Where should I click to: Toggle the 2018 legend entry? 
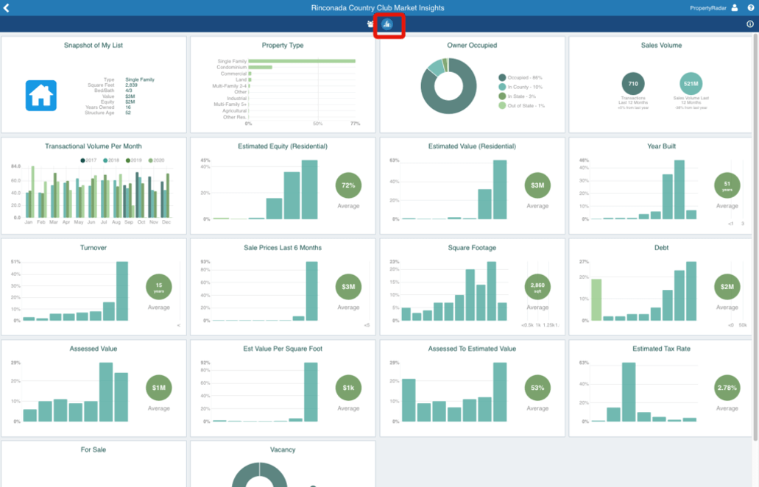pos(111,160)
